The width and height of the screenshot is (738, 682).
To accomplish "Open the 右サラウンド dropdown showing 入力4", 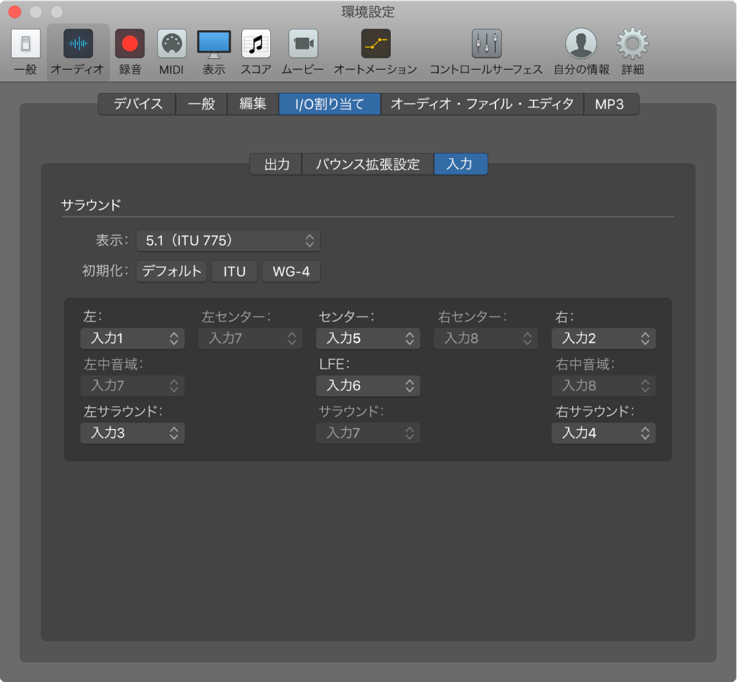I will [604, 433].
